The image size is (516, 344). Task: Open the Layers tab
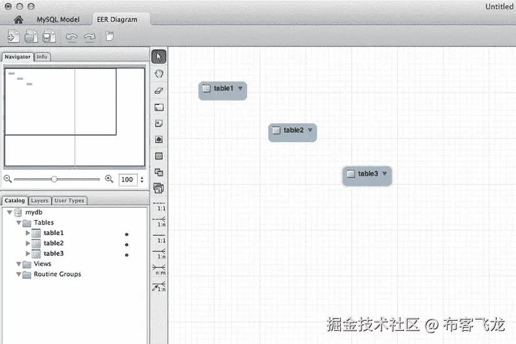coord(39,201)
